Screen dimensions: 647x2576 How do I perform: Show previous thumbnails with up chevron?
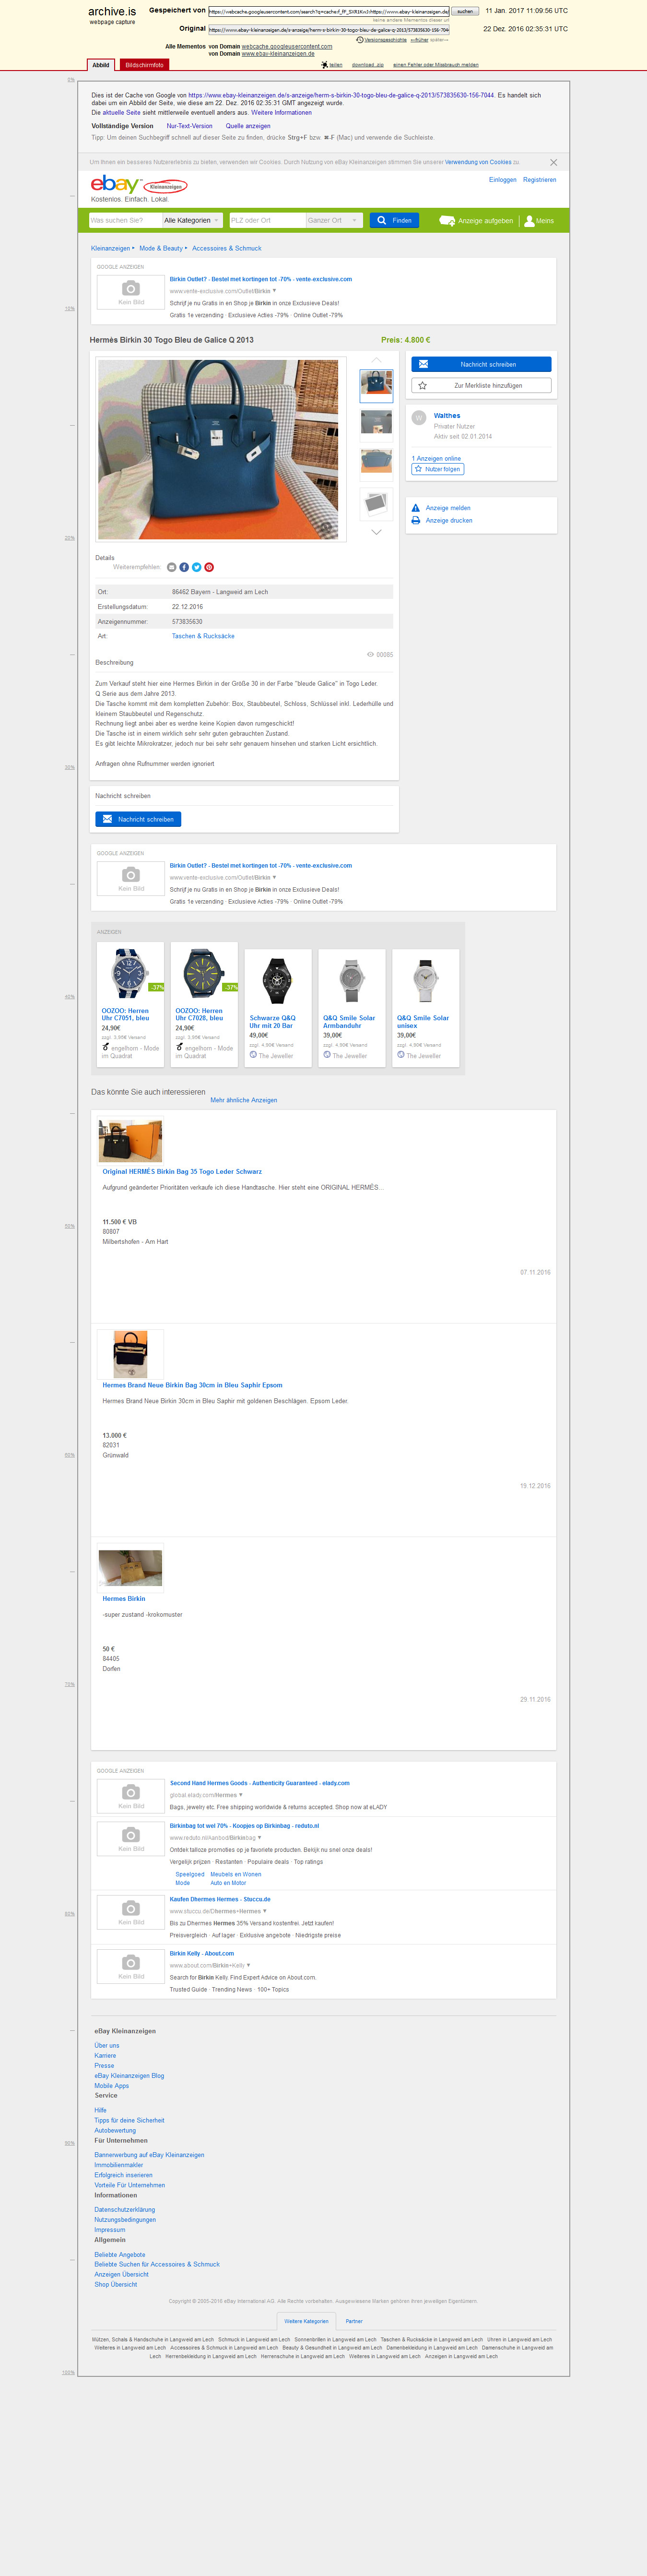pyautogui.click(x=376, y=360)
